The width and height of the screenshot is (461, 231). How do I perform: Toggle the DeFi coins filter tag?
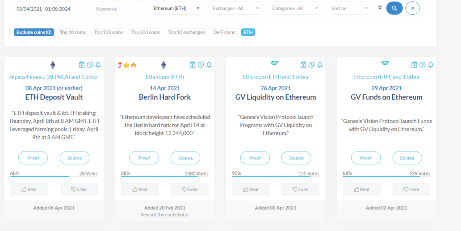(224, 32)
